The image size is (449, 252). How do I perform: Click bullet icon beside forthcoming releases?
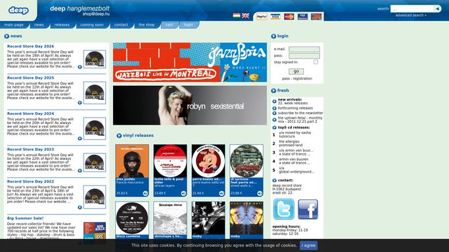pyautogui.click(x=274, y=108)
